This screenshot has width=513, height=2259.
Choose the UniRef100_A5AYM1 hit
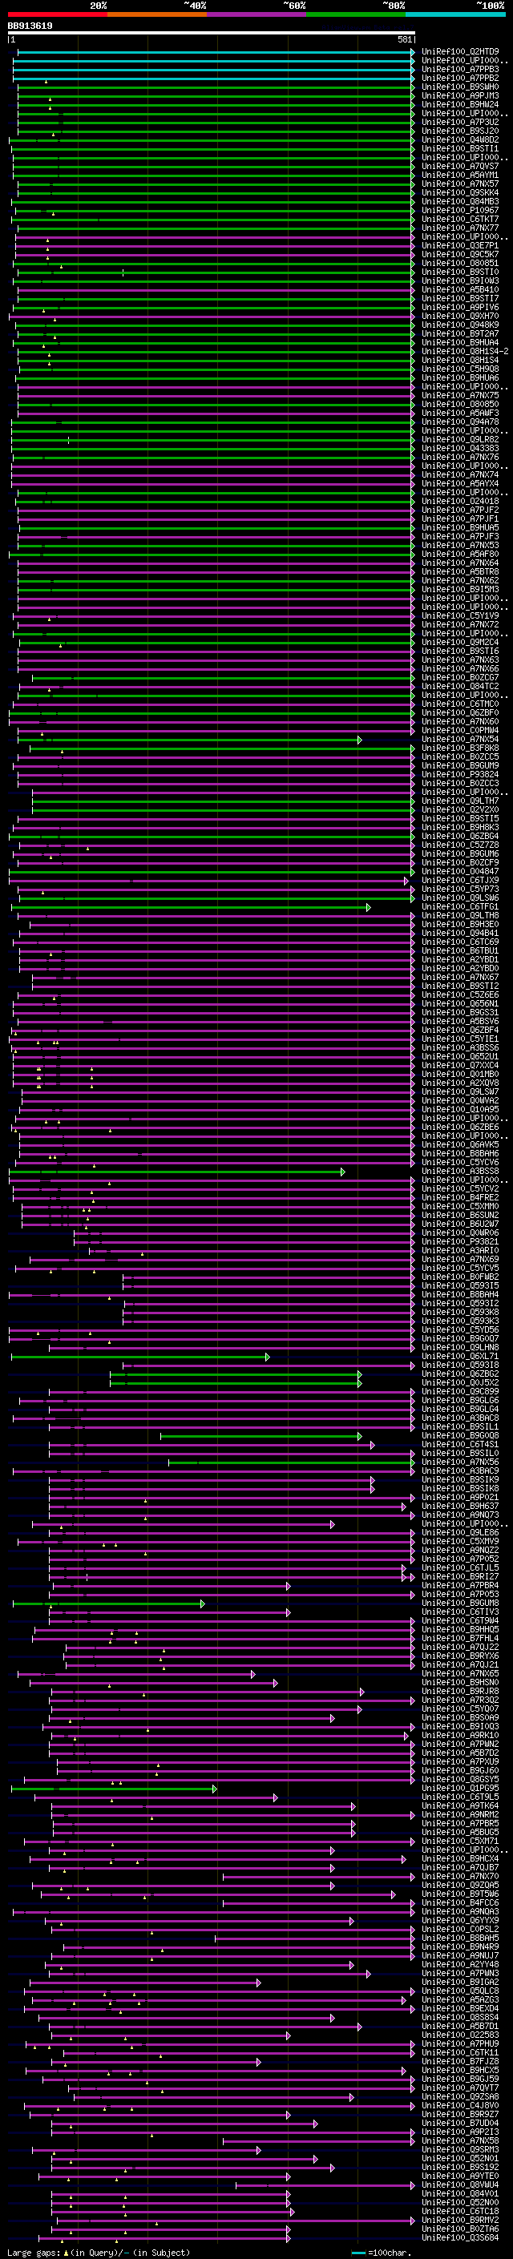tap(460, 175)
